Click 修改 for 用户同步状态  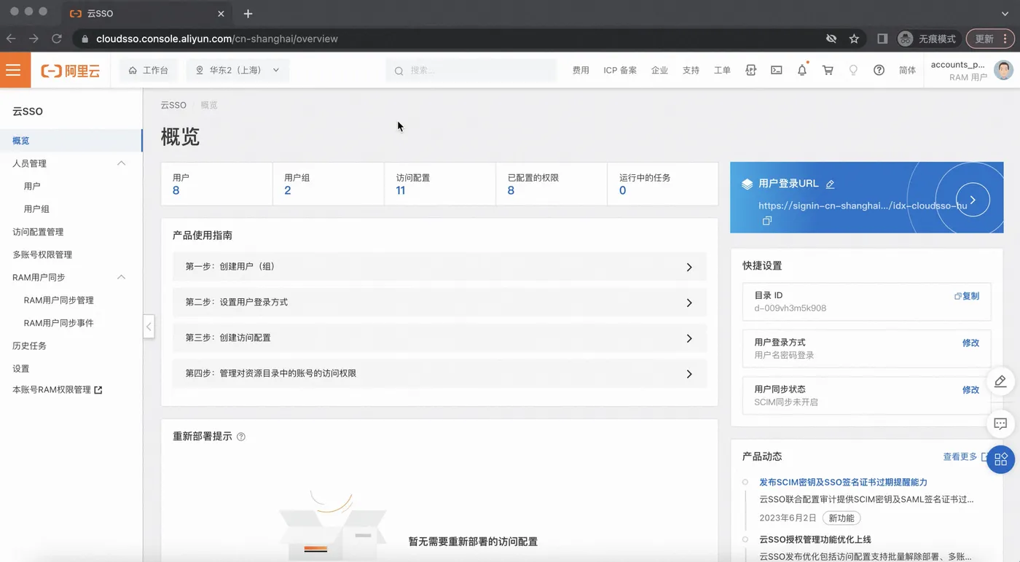tap(970, 390)
